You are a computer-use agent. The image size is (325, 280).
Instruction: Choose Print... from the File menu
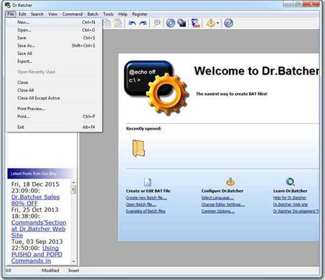pyautogui.click(x=54, y=116)
